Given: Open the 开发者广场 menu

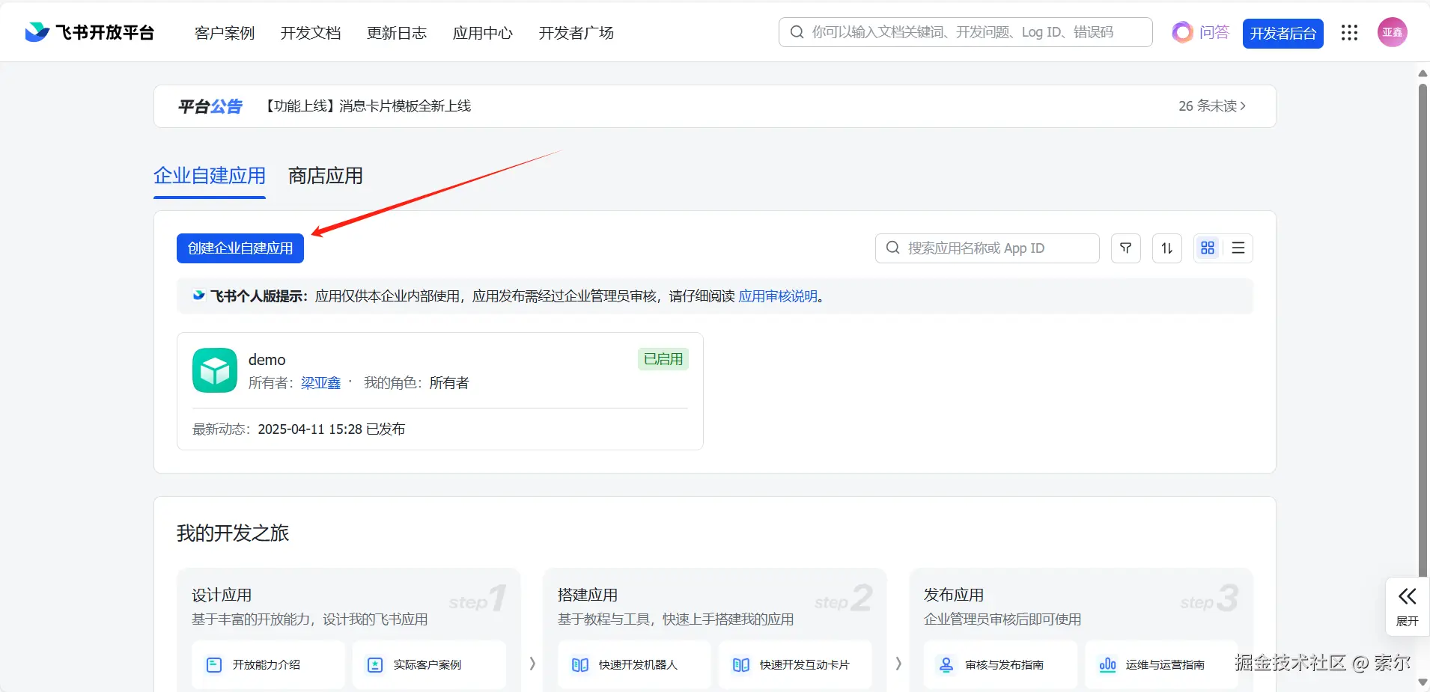Looking at the screenshot, I should pyautogui.click(x=576, y=33).
